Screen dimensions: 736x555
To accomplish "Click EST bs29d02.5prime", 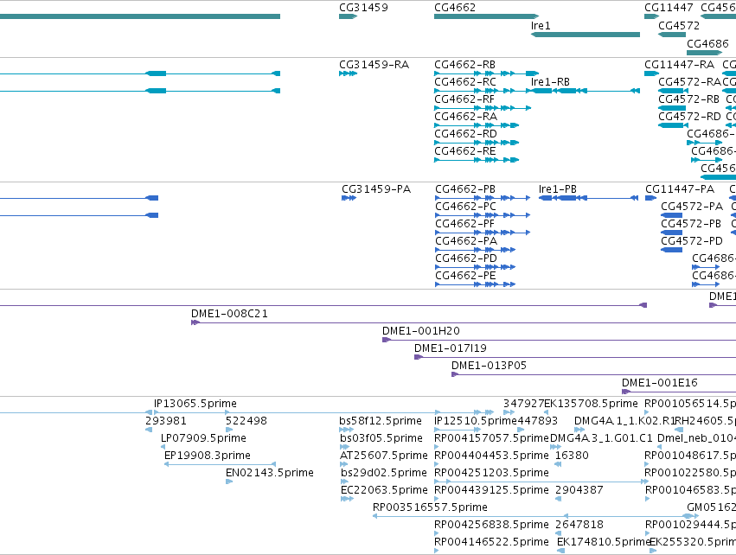I will click(x=383, y=473).
